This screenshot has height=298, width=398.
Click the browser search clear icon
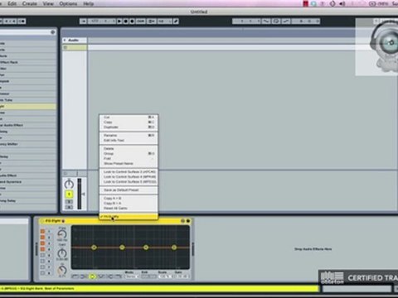(x=53, y=32)
